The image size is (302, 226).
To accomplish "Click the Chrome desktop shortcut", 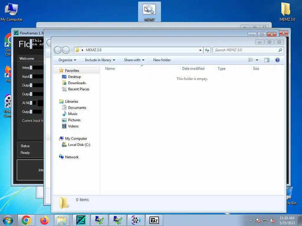I will point(8,45).
